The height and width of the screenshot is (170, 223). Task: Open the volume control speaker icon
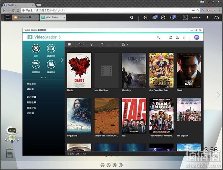click(145, 18)
